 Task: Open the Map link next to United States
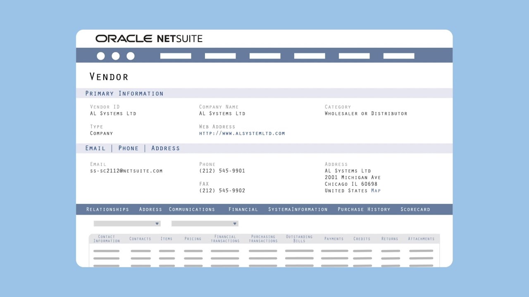(x=376, y=191)
